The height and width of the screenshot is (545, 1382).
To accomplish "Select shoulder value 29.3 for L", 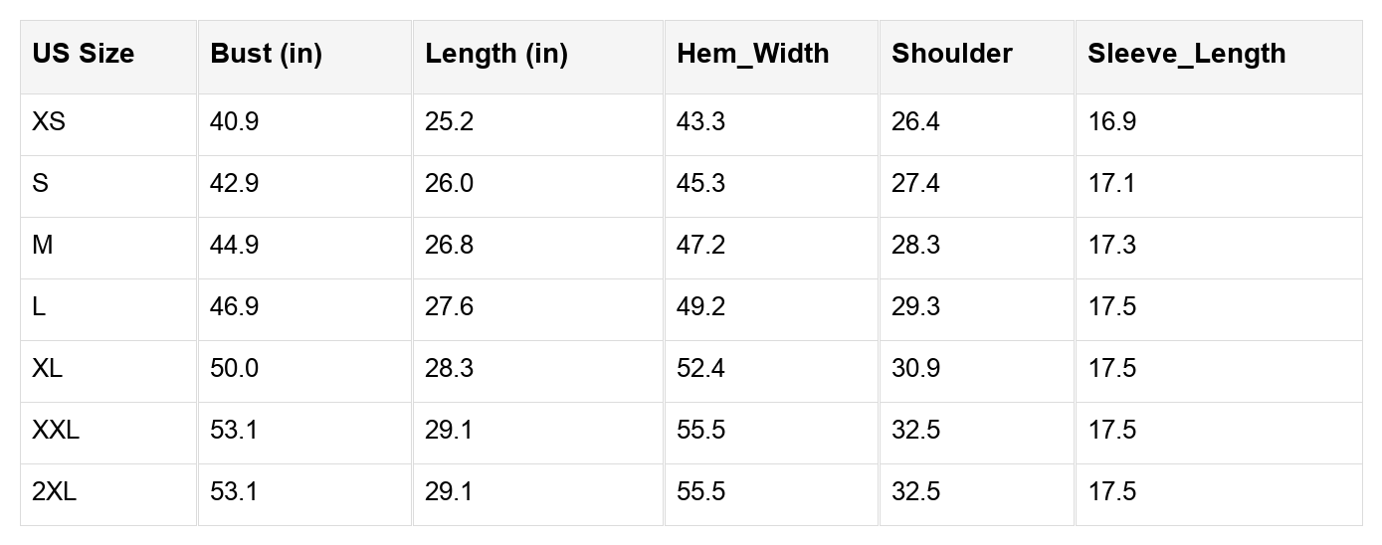I will pyautogui.click(x=916, y=307).
